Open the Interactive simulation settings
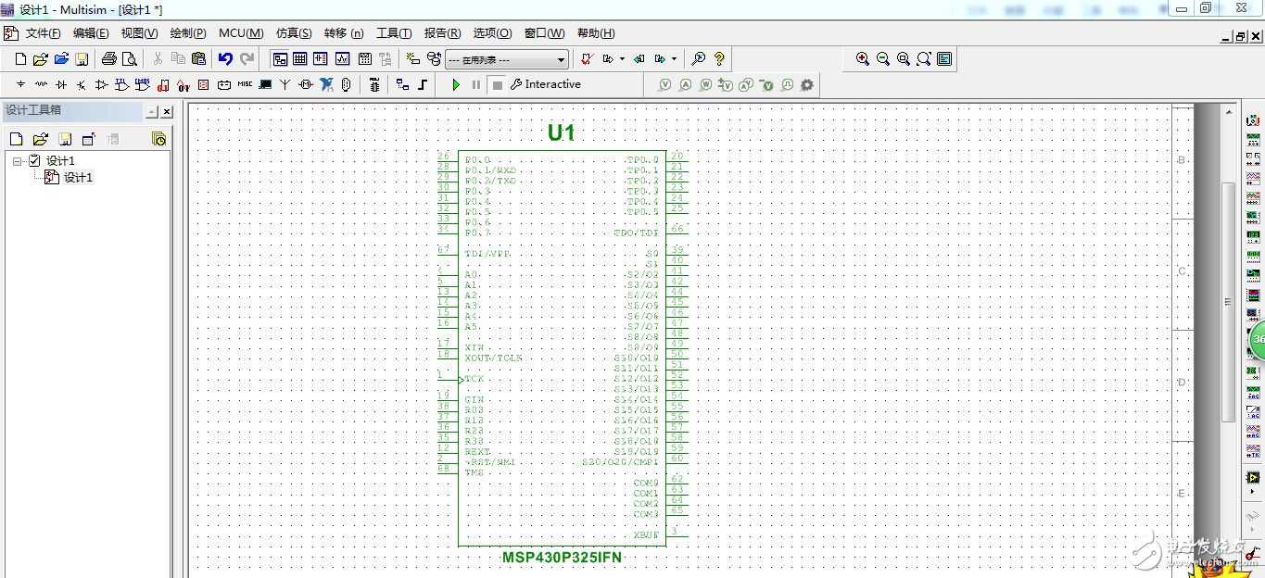1265x578 pixels. [545, 84]
